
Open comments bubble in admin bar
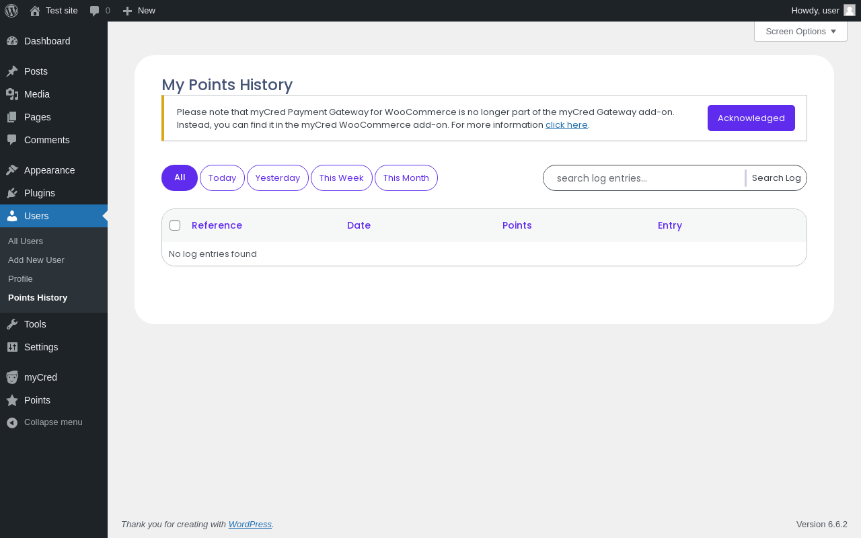tap(95, 11)
